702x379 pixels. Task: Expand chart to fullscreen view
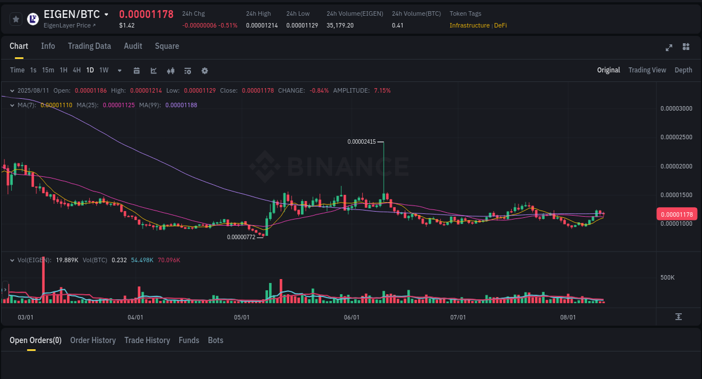669,48
